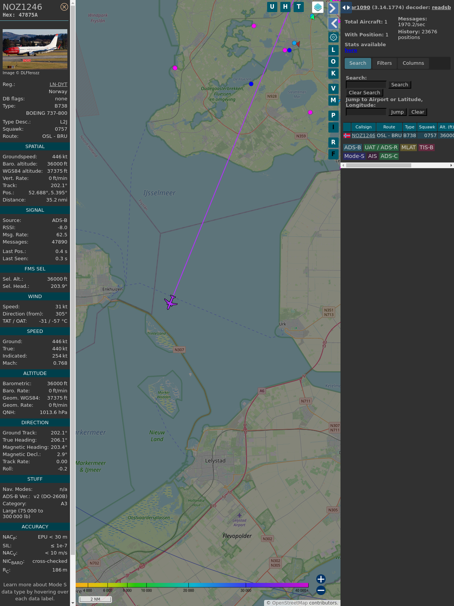Open the readsb decoder link
Viewport: 454px width, 606px height.
click(441, 7)
